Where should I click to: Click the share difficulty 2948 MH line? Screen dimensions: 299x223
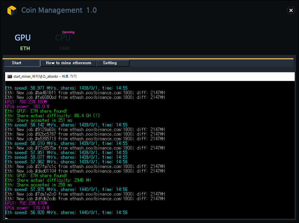pyautogui.click(x=48, y=180)
